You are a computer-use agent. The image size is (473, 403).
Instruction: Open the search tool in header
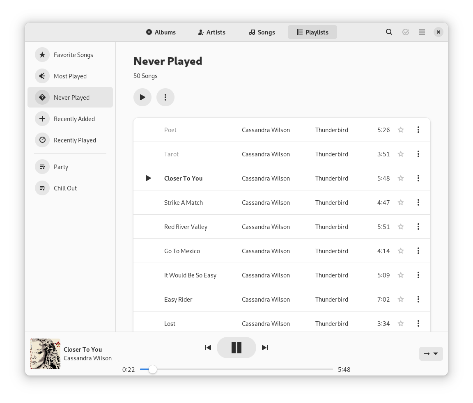[389, 32]
